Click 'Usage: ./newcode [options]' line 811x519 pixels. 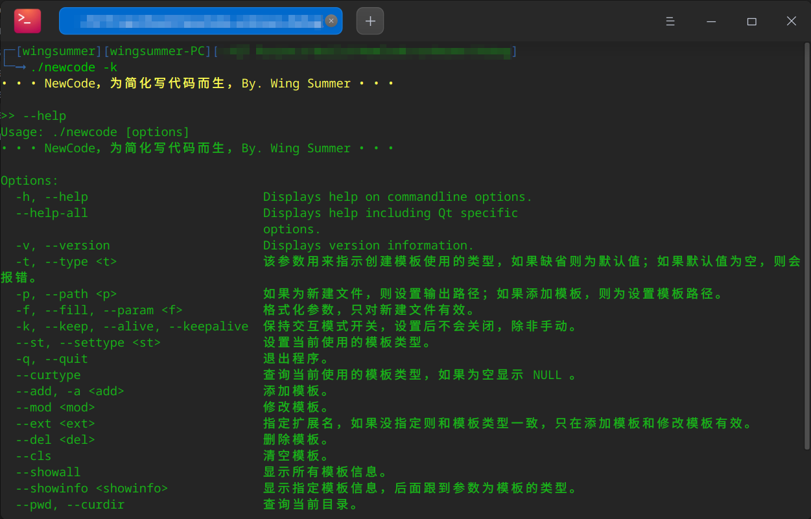pyautogui.click(x=95, y=132)
